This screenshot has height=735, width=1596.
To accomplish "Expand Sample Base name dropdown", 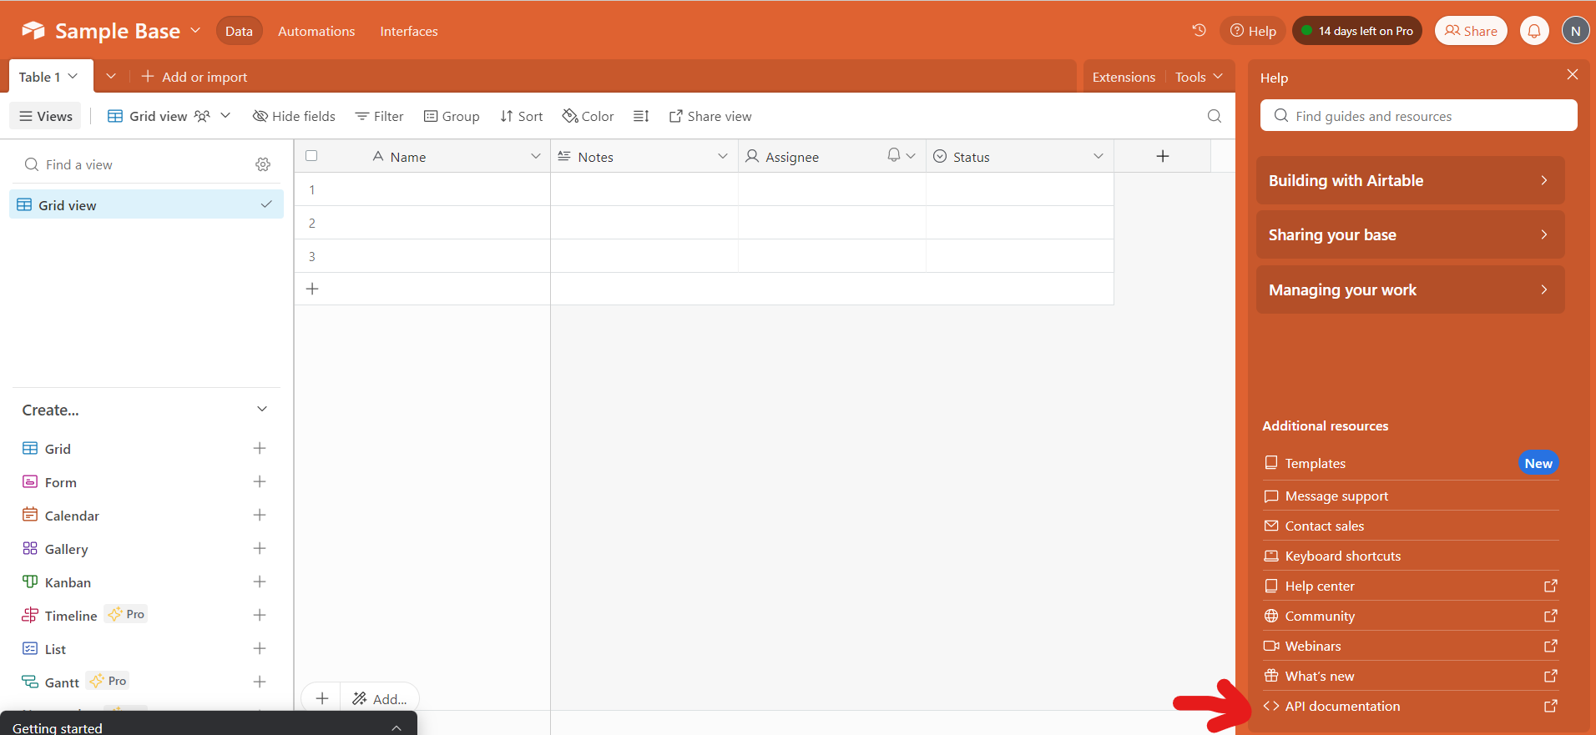I will pyautogui.click(x=195, y=30).
